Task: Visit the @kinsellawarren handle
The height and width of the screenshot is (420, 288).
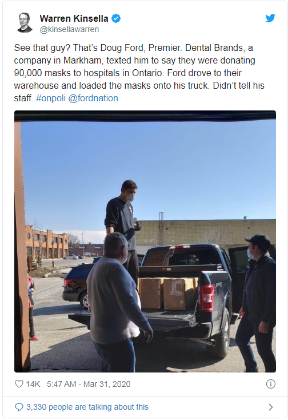Action: coord(69,29)
